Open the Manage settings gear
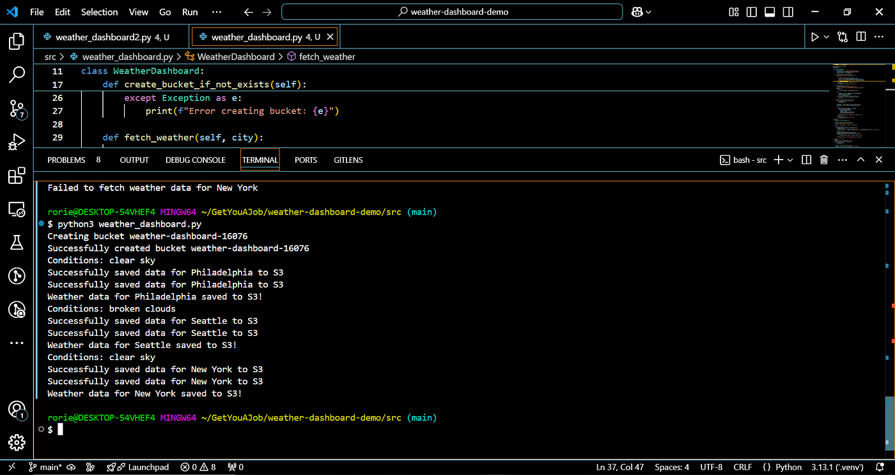 pos(16,442)
